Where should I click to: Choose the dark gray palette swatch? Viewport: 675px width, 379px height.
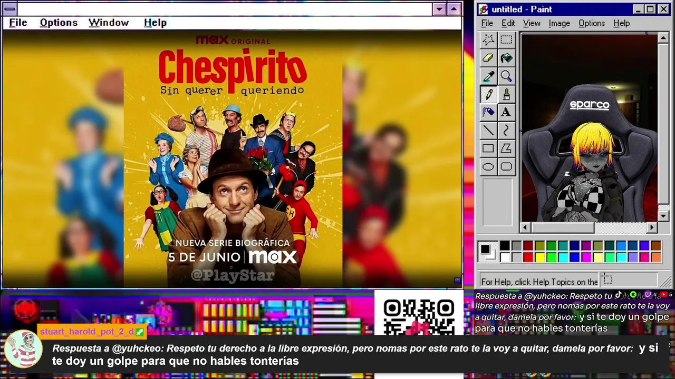[x=516, y=246]
